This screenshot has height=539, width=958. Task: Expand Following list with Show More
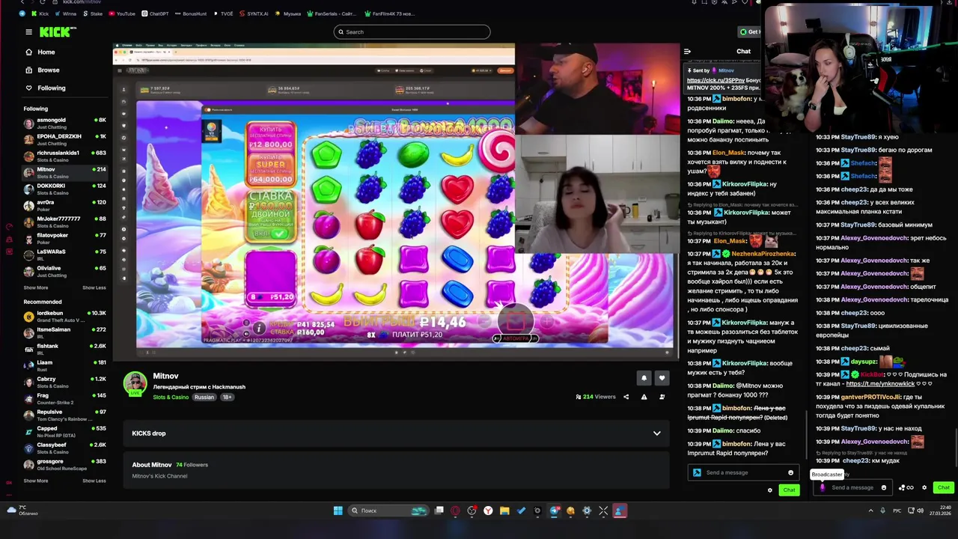point(35,287)
